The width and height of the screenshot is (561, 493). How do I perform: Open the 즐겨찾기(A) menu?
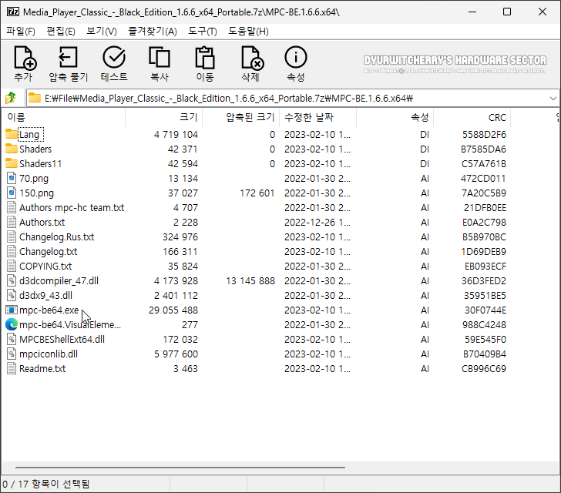point(153,32)
